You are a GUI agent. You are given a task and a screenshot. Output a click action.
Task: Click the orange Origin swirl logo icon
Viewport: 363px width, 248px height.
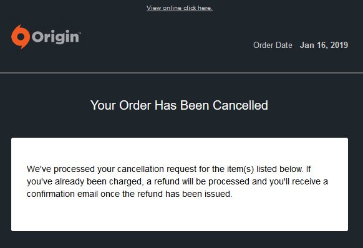(x=21, y=37)
